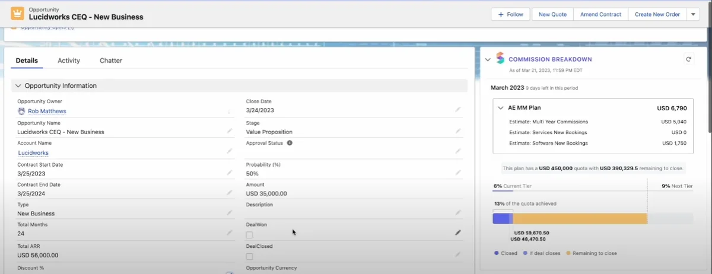Open Approval Status info icon
712x274 pixels.
290,143
